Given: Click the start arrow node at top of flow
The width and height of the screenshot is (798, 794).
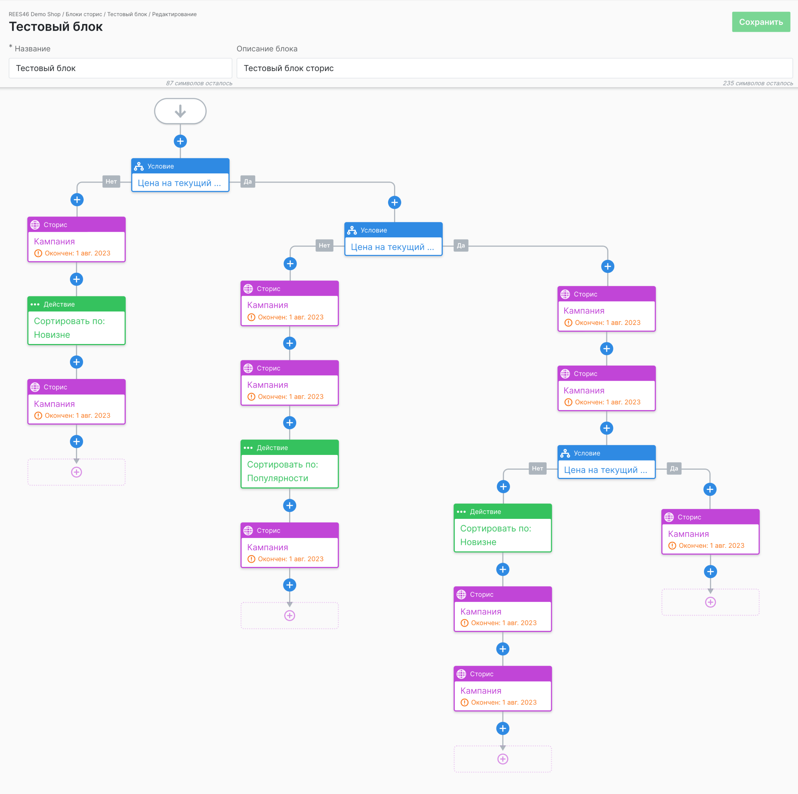Looking at the screenshot, I should pos(180,111).
